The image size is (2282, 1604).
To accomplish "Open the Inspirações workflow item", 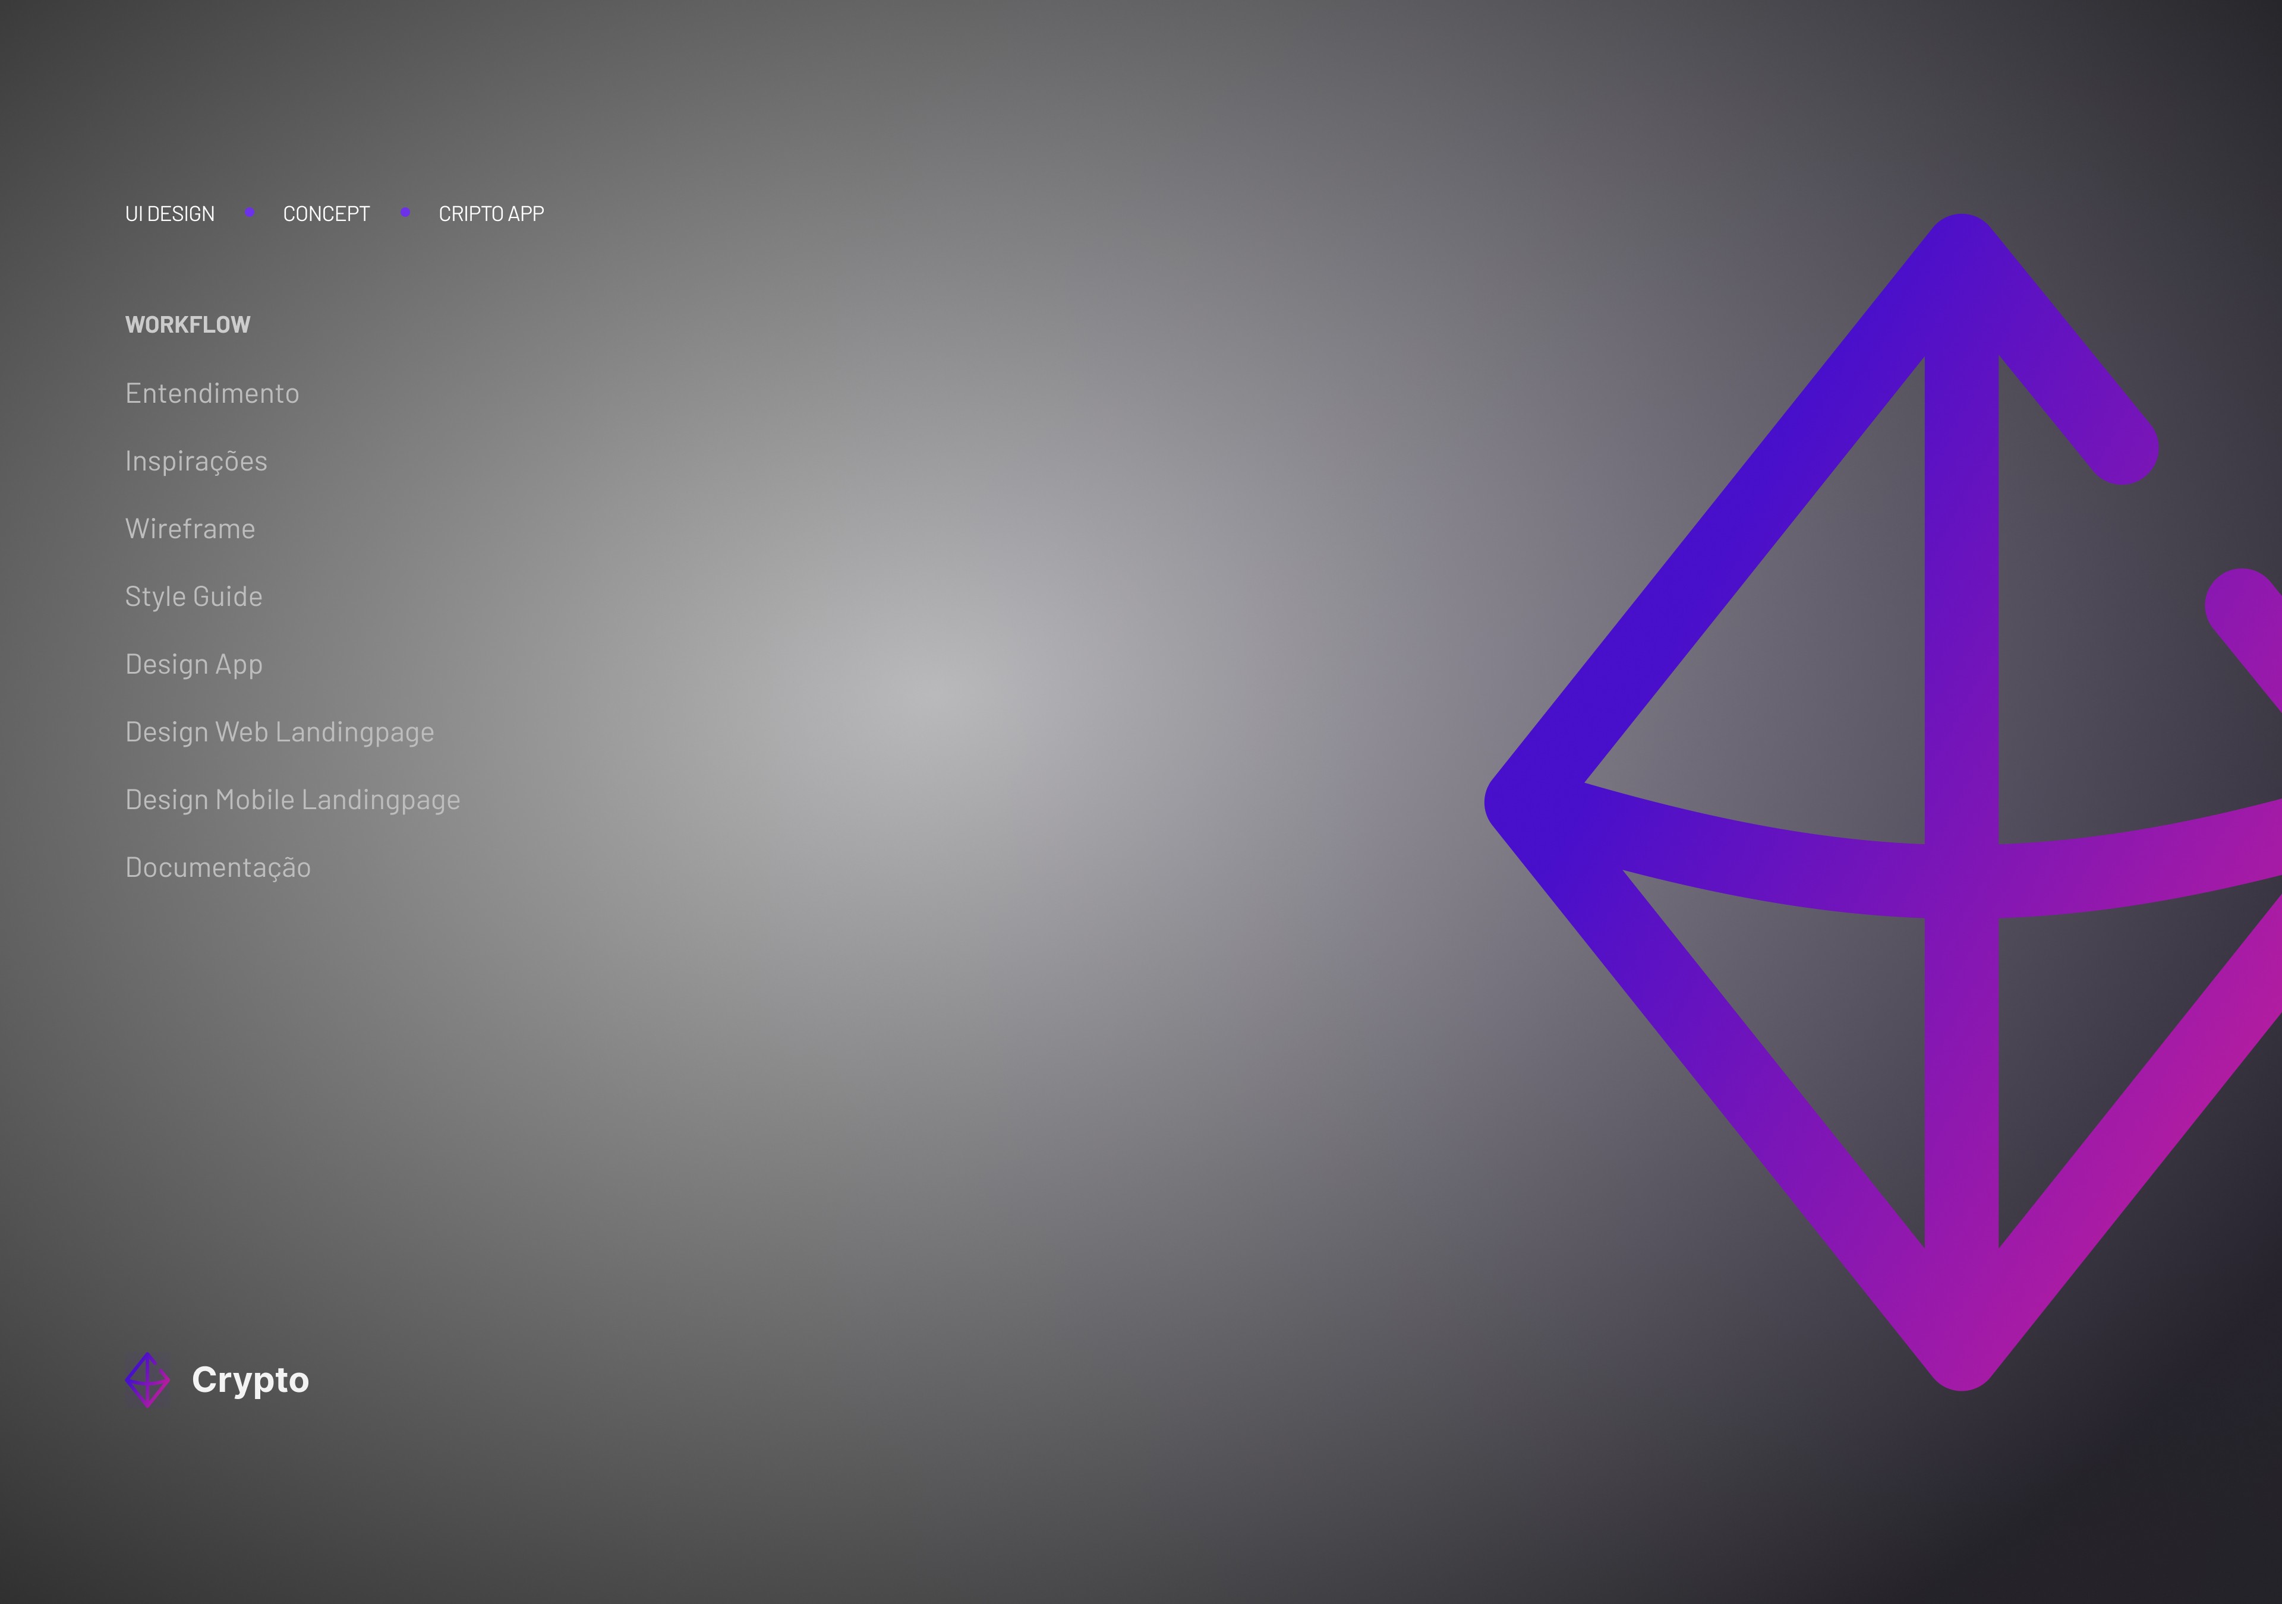I will point(196,461).
